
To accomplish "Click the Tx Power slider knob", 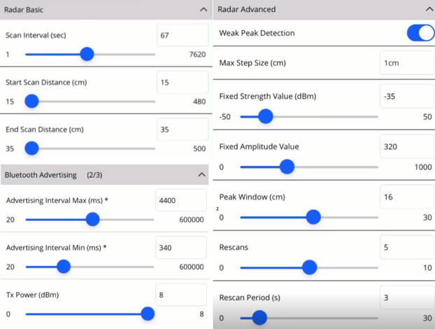I will tap(148, 314).
